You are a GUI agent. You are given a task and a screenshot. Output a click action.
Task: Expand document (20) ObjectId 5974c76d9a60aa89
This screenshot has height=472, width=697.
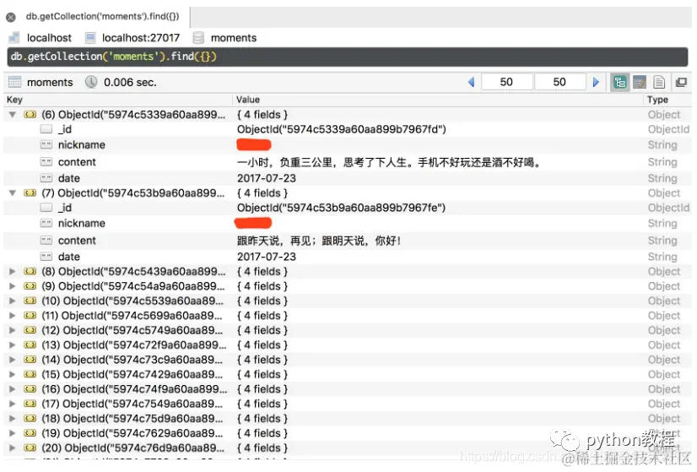click(13, 448)
